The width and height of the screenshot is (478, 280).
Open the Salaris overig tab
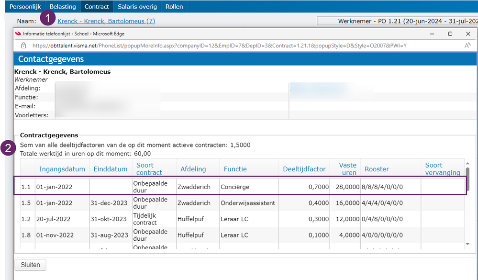coord(137,6)
